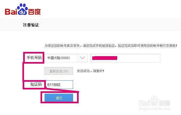Focus the phone number input field
181x115 pixels.
[125, 58]
